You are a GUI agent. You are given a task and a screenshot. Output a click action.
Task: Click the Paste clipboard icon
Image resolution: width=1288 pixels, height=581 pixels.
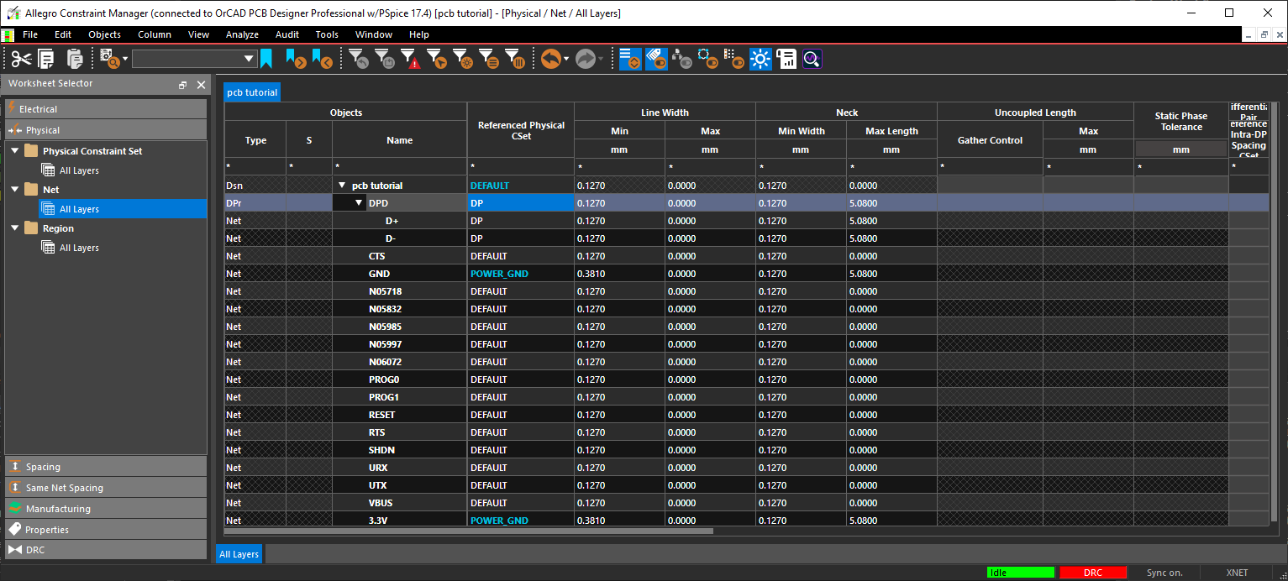coord(75,59)
